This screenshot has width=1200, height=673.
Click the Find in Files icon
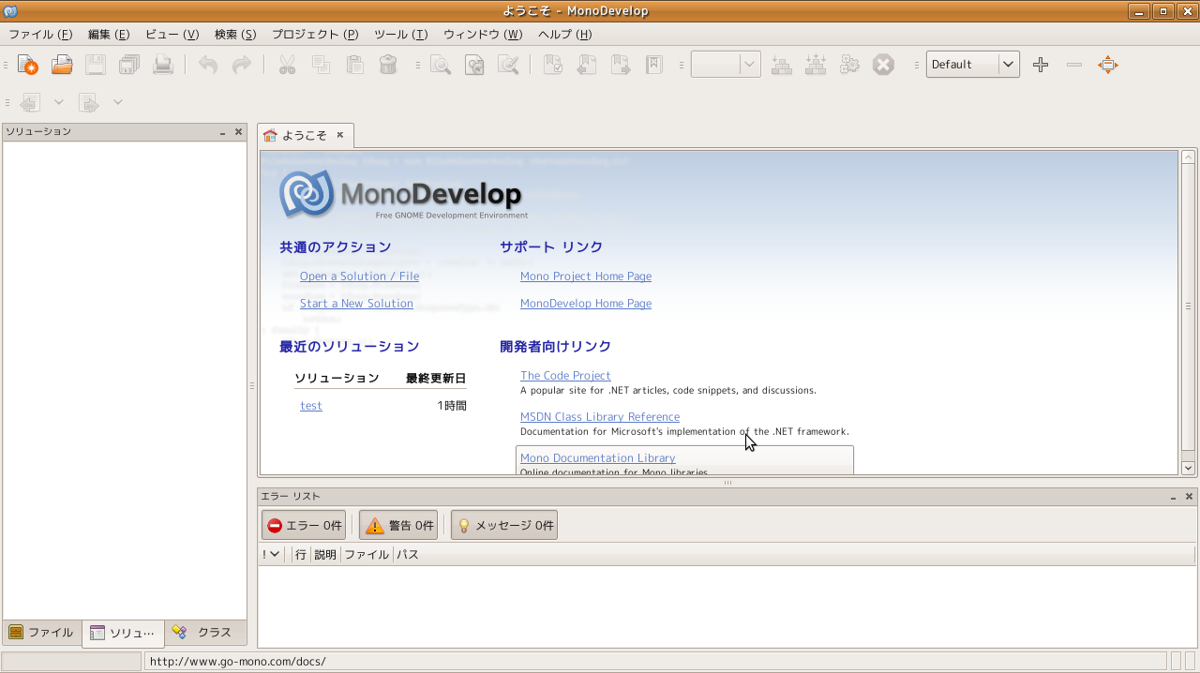[474, 65]
